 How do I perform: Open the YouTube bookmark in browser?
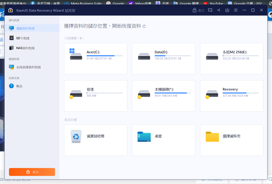pyautogui.click(x=213, y=3)
